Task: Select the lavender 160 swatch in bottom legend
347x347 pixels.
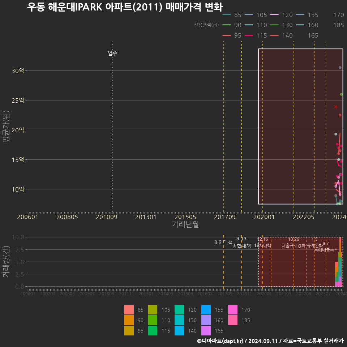Action: pyautogui.click(x=206, y=320)
